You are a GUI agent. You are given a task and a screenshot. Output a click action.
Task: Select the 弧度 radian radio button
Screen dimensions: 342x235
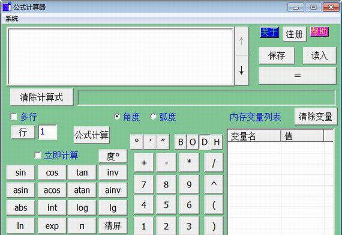click(154, 117)
